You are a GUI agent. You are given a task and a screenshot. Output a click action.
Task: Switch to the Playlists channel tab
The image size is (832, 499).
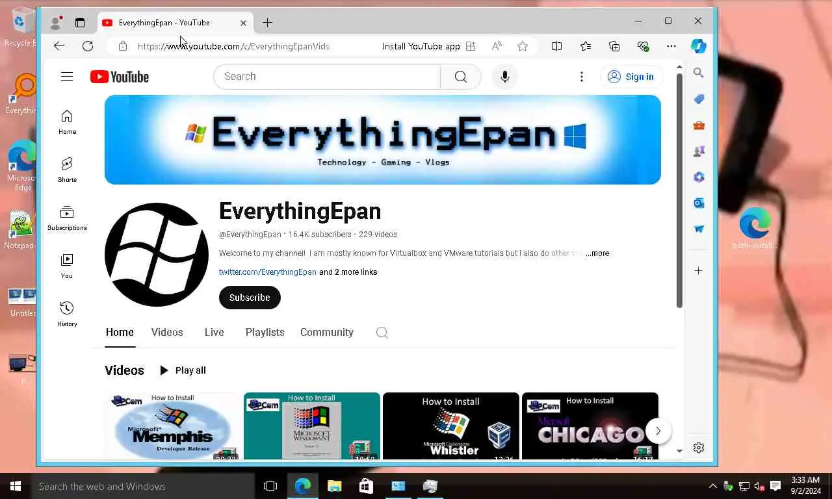(x=265, y=332)
